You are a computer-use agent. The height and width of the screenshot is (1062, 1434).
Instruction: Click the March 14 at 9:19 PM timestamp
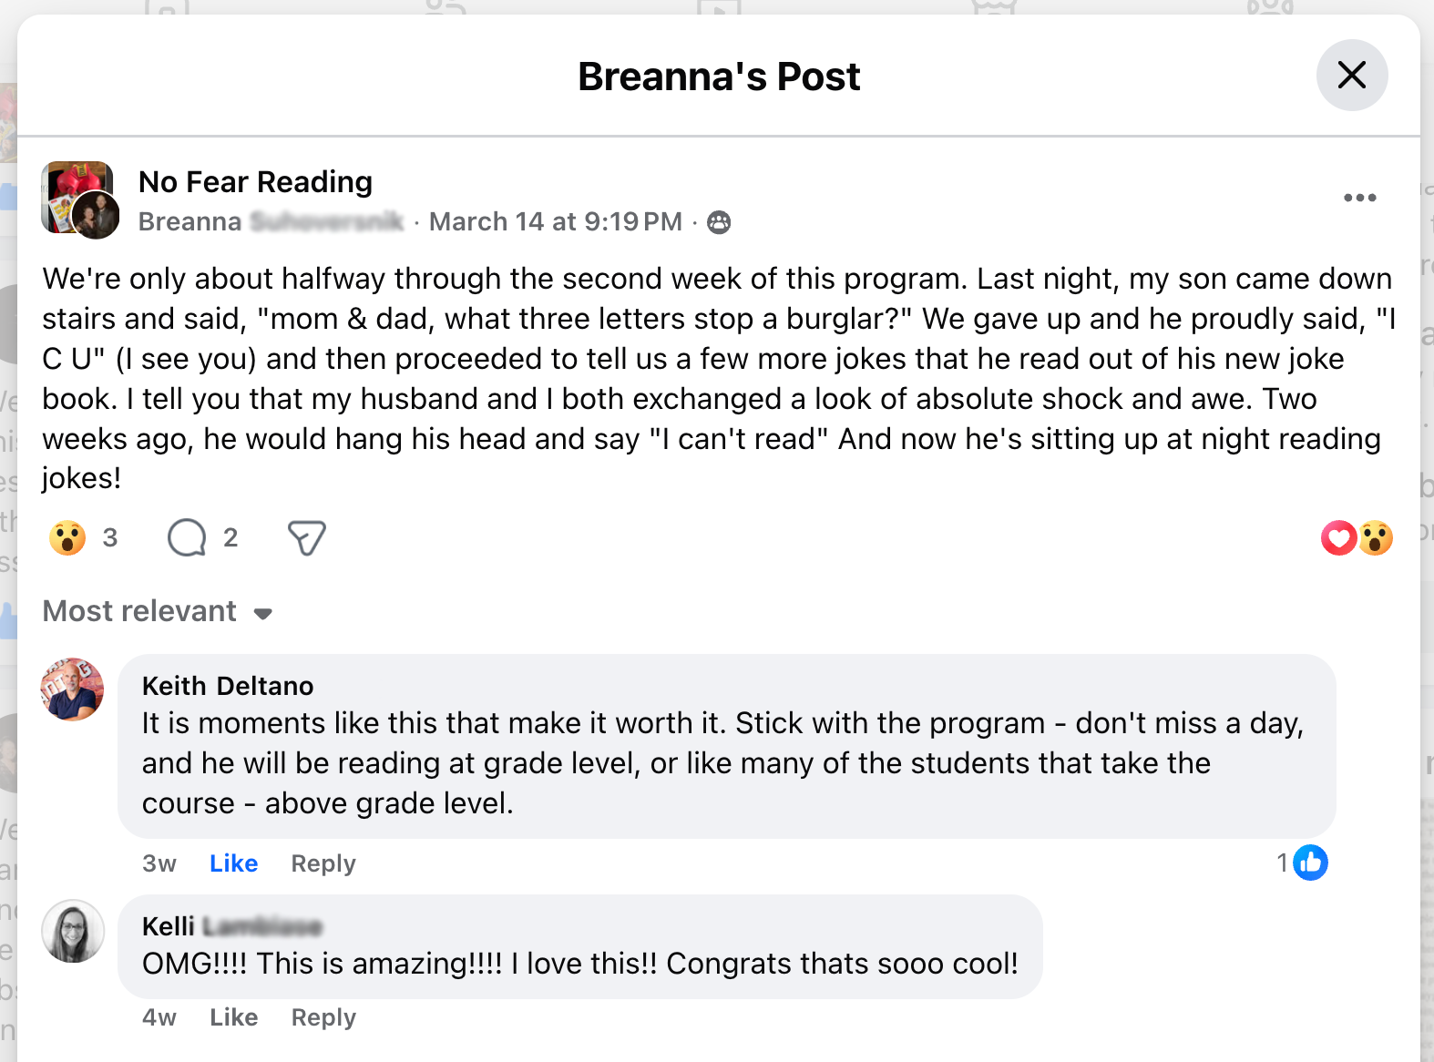(555, 222)
